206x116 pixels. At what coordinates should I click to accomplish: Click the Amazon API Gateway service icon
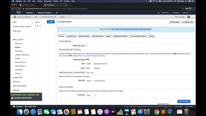[15, 17]
